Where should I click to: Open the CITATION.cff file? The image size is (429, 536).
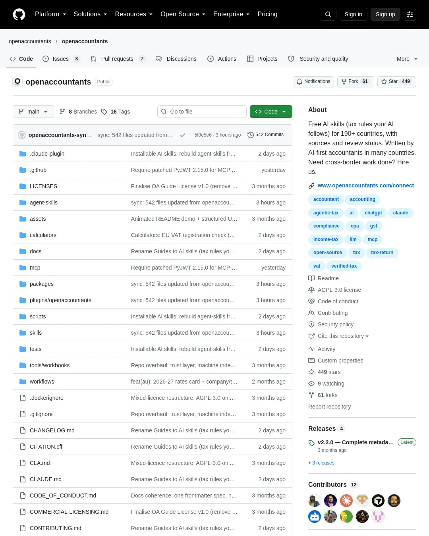coord(46,447)
